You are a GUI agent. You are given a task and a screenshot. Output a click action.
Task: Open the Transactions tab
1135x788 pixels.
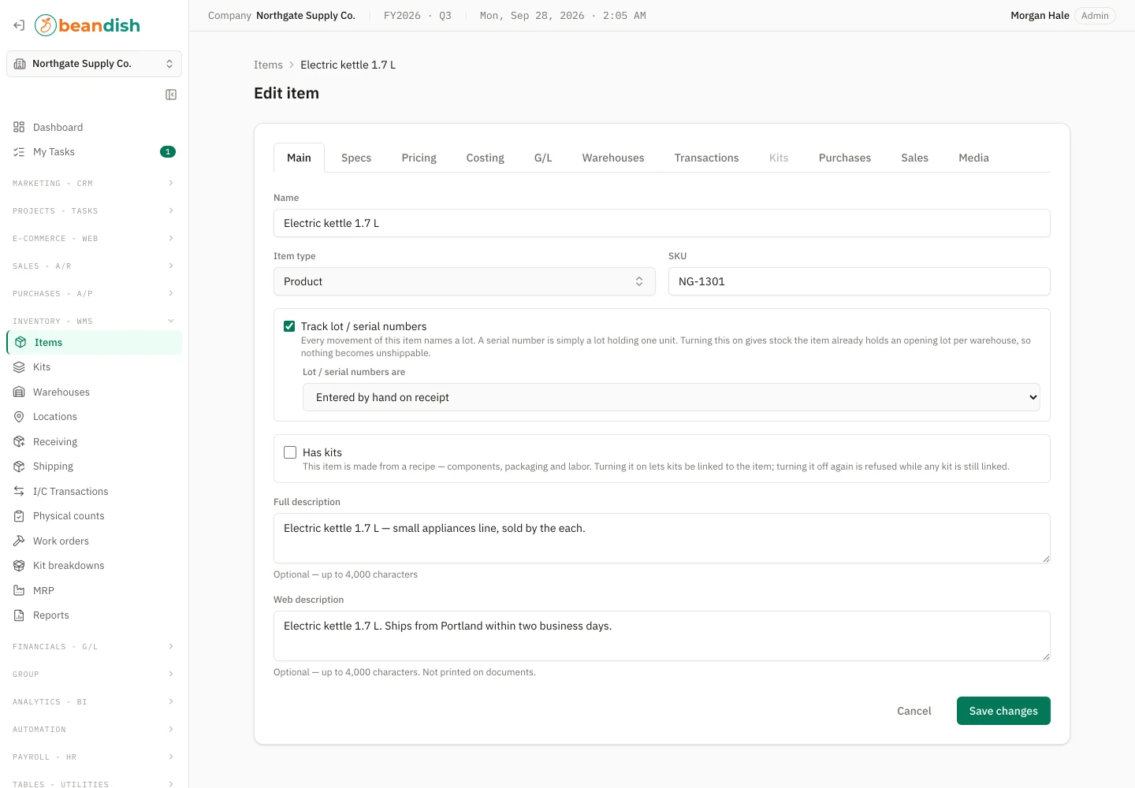point(706,158)
